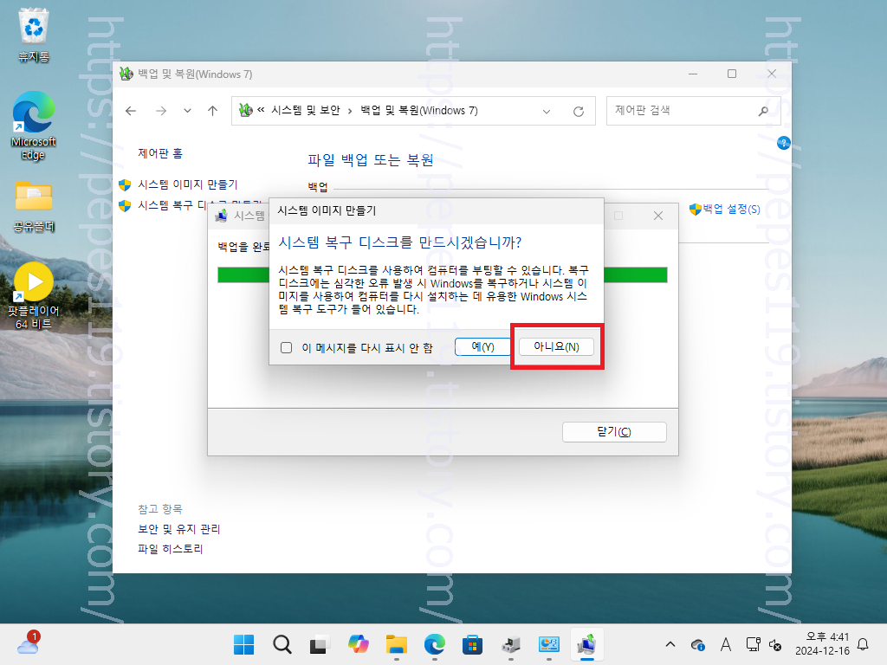Image resolution: width=887 pixels, height=665 pixels.
Task: Open Task View on taskbar
Action: point(319,644)
